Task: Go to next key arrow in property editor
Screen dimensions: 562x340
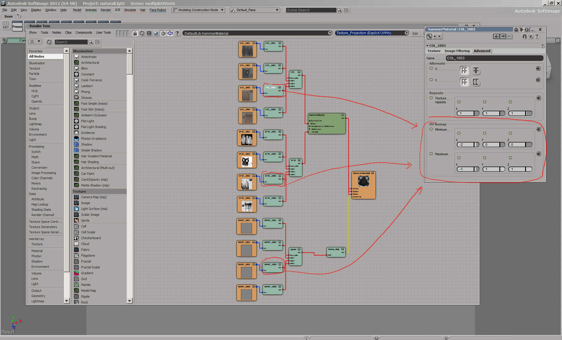Action: [x=439, y=37]
